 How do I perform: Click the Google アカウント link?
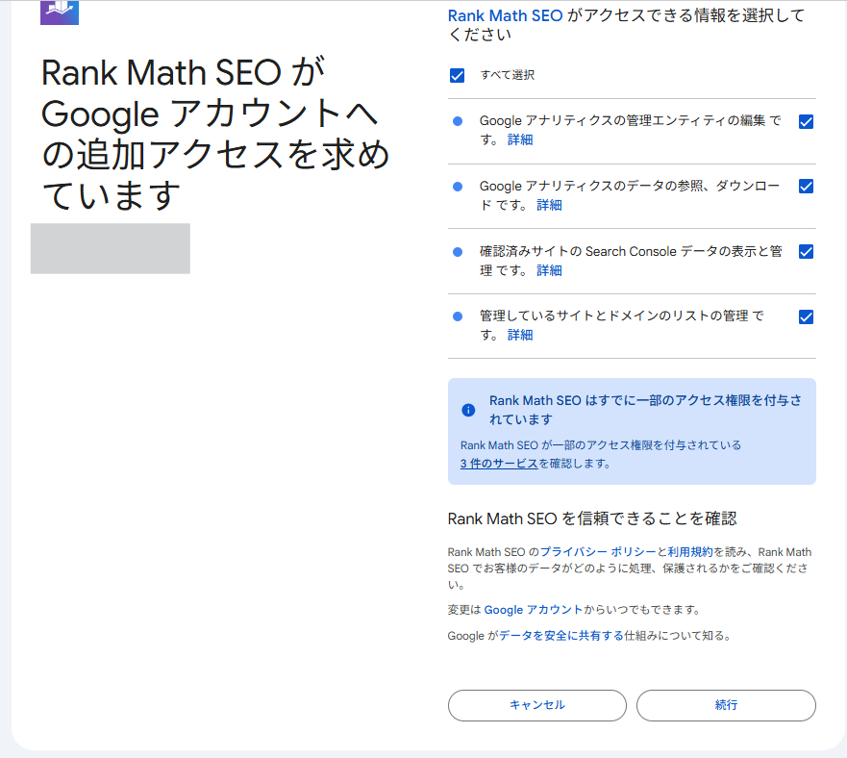[533, 610]
